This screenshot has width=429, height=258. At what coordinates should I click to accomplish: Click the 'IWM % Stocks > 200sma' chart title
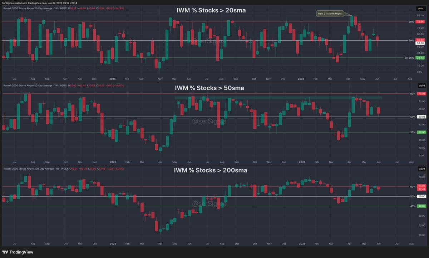tap(210, 170)
